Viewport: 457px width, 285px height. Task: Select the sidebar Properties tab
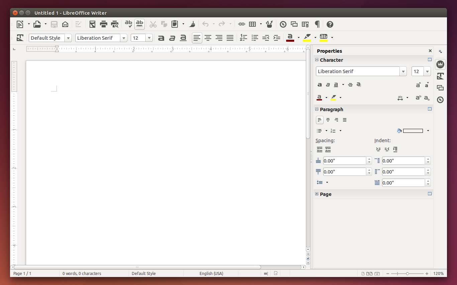440,64
